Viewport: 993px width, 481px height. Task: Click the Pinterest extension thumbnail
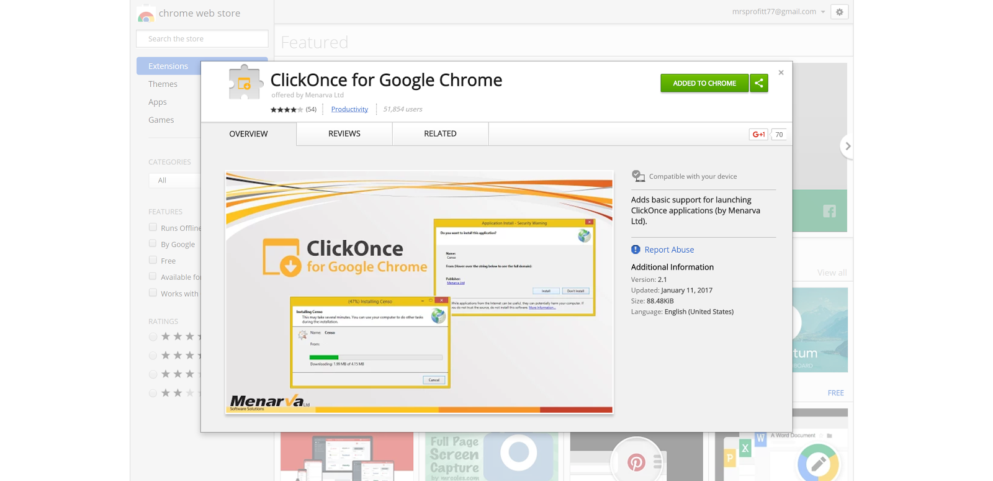636,457
